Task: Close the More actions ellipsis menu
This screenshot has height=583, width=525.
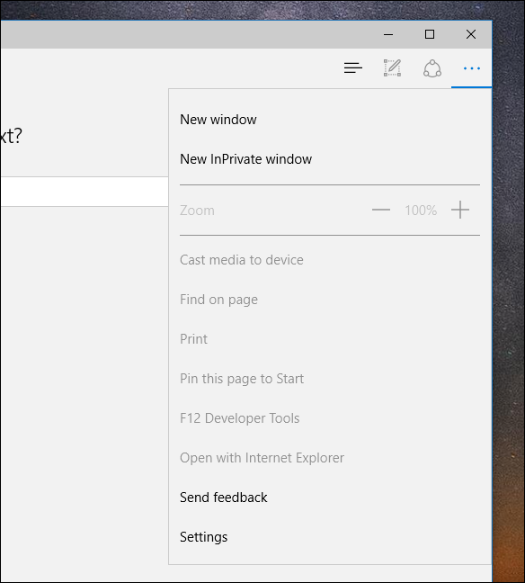Action: [471, 68]
